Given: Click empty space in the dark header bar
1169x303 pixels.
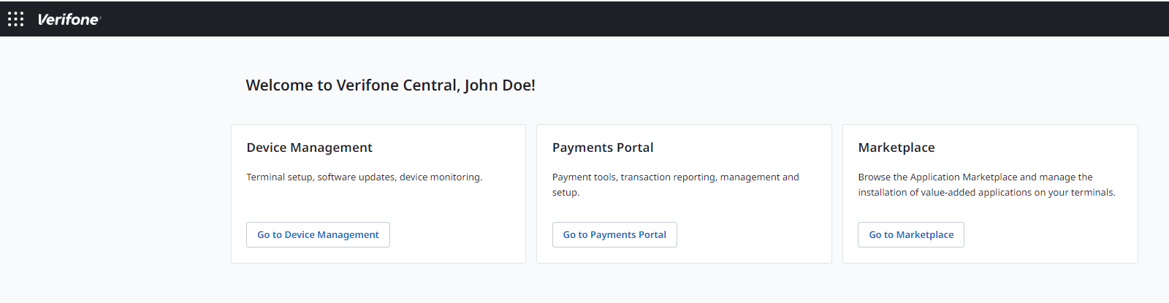Looking at the screenshot, I should coord(584,19).
